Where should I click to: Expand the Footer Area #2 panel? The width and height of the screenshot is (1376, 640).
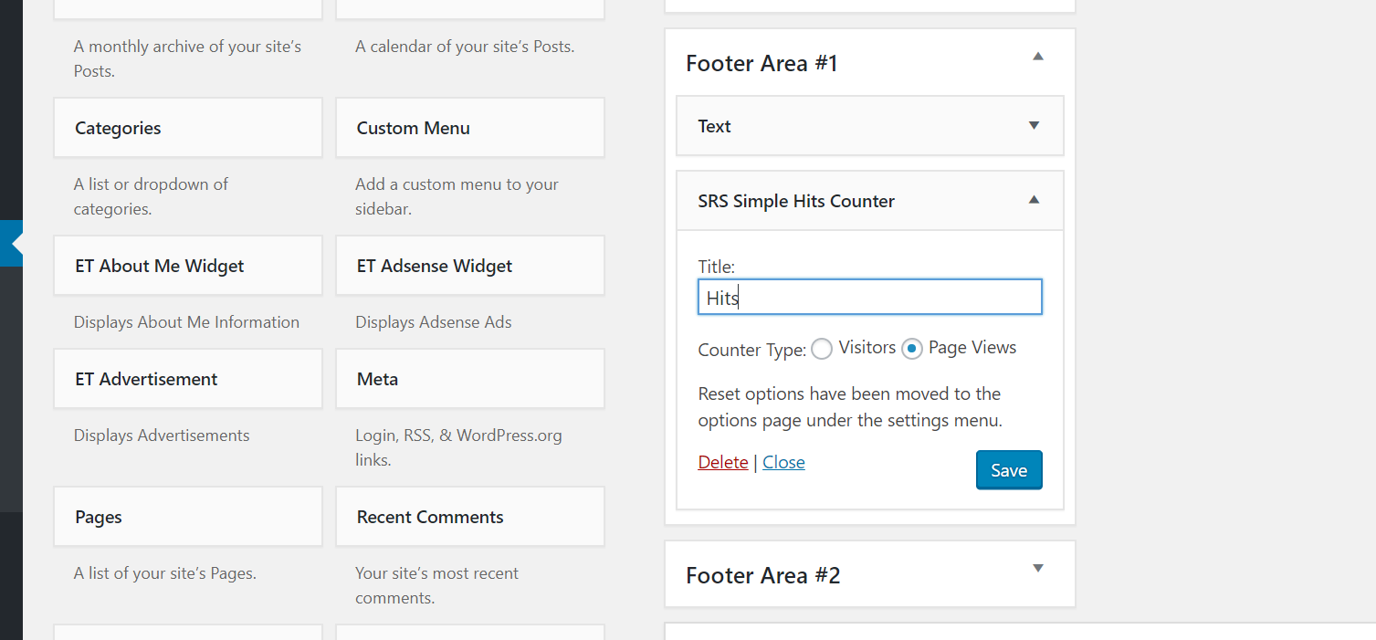(x=1037, y=569)
